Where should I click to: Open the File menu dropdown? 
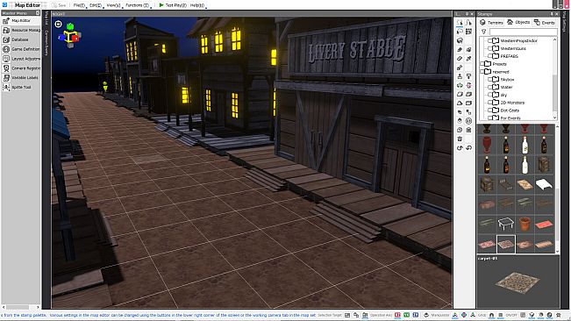(x=80, y=5)
